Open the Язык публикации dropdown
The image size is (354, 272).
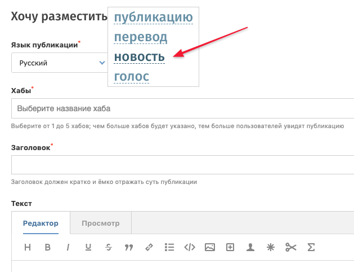pos(60,63)
